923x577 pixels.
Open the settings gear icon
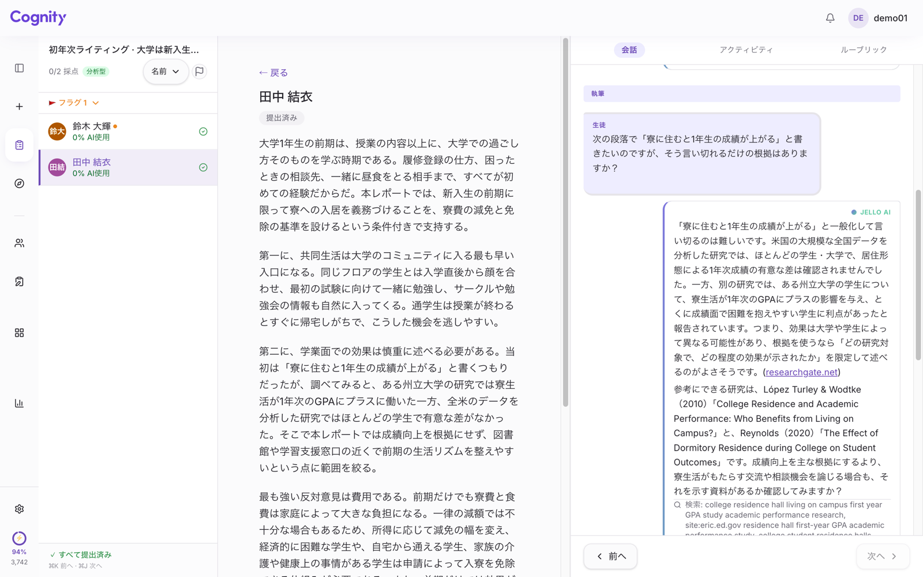(x=19, y=509)
